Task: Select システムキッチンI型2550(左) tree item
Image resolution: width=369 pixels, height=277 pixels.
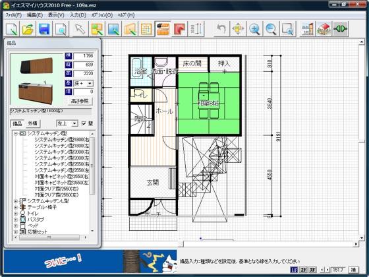Action: (62, 170)
